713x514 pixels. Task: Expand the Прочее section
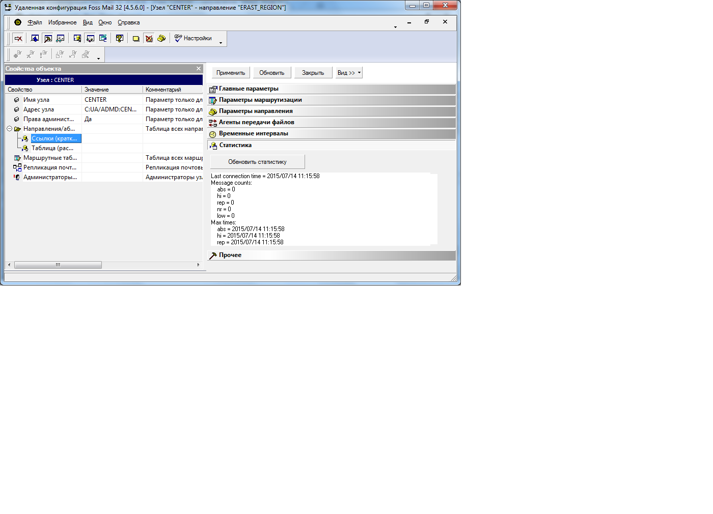(332, 255)
